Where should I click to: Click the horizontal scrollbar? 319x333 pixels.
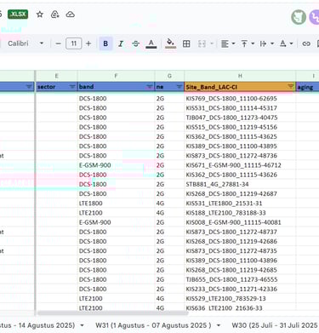pos(112,313)
